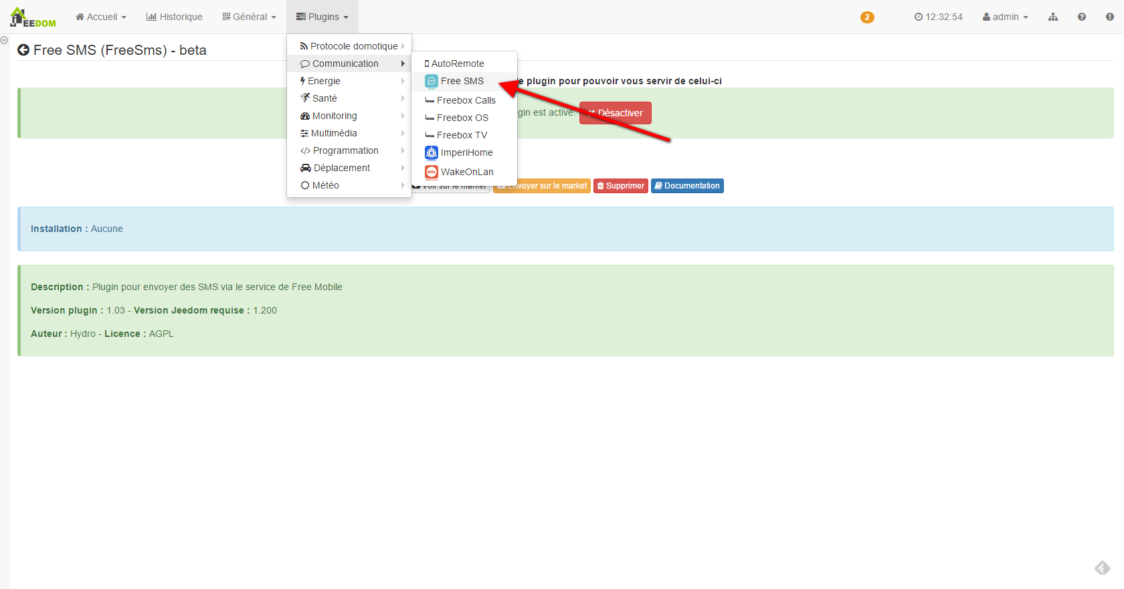
Task: Select the Communication menu entry
Action: pos(349,64)
